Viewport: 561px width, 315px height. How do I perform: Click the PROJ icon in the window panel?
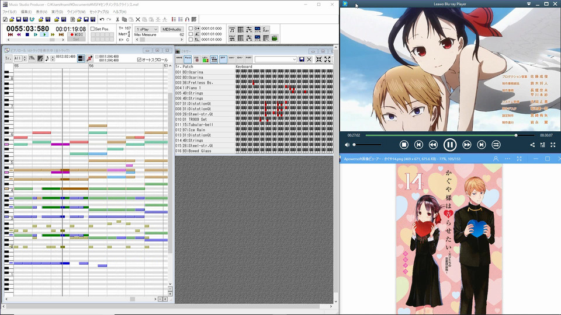pyautogui.click(x=232, y=38)
